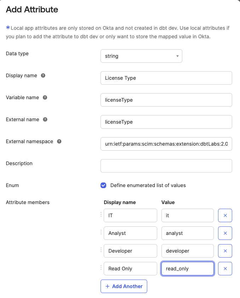Viewport: 240px width, 298px height.
Task: Delete the Analyst attribute member row
Action: coord(225,233)
